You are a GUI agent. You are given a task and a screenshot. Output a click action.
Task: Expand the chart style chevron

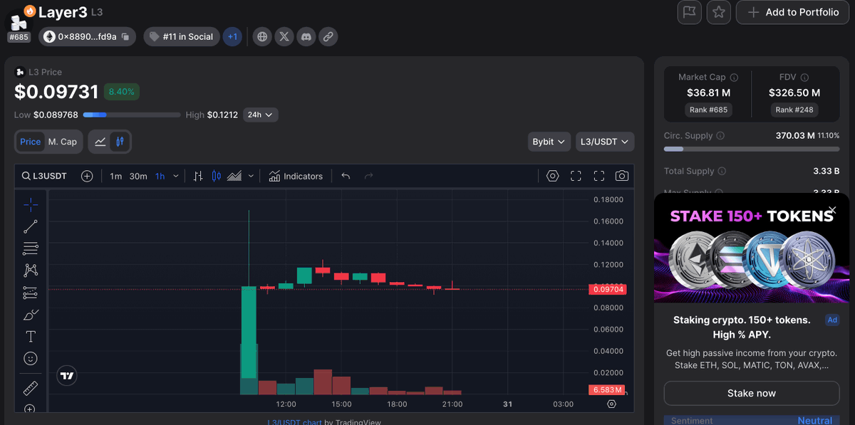[251, 176]
